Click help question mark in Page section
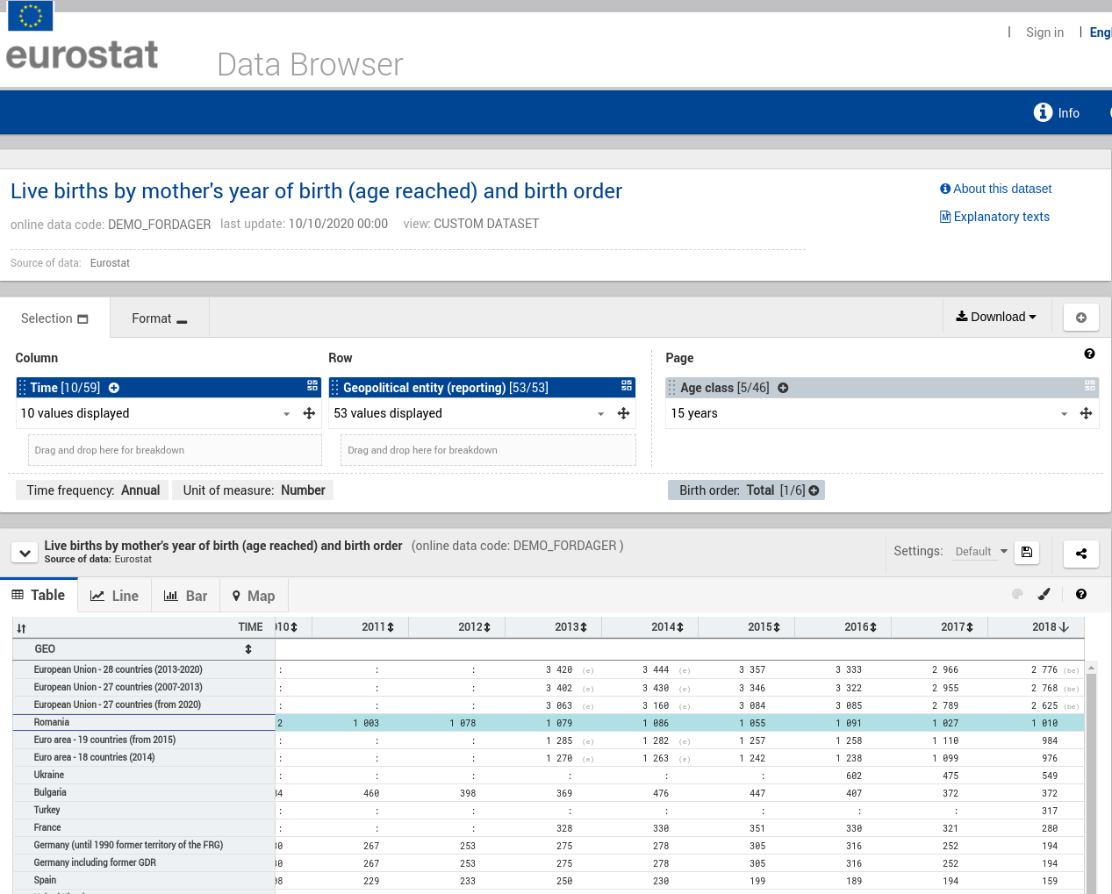The image size is (1112, 894). pos(1089,354)
